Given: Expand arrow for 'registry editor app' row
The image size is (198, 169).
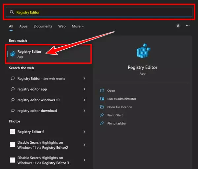Looking at the screenshot, I should click(84, 89).
